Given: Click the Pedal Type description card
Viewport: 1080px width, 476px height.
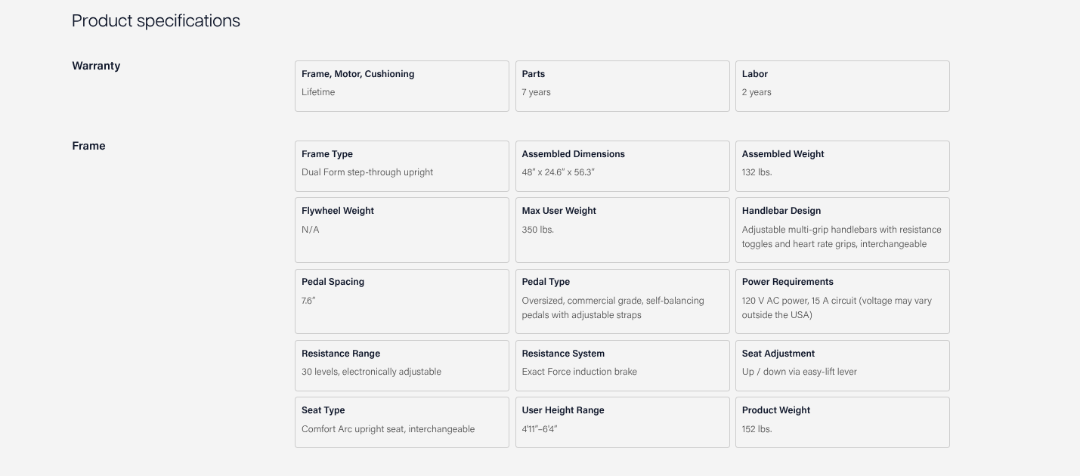Looking at the screenshot, I should point(622,301).
